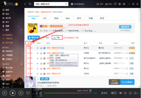The image size is (141, 98).
Task: Open 美女秀 in the sidebar
Action: coord(7,18)
